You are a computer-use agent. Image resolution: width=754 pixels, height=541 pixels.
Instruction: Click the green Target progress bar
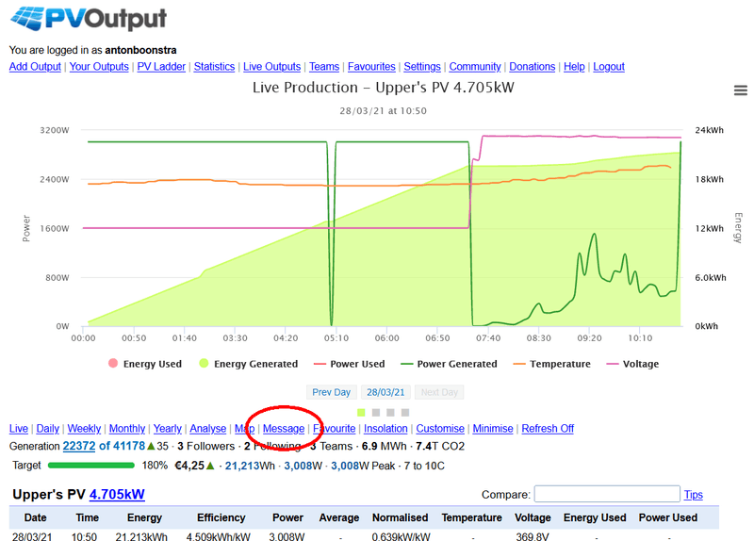click(91, 465)
